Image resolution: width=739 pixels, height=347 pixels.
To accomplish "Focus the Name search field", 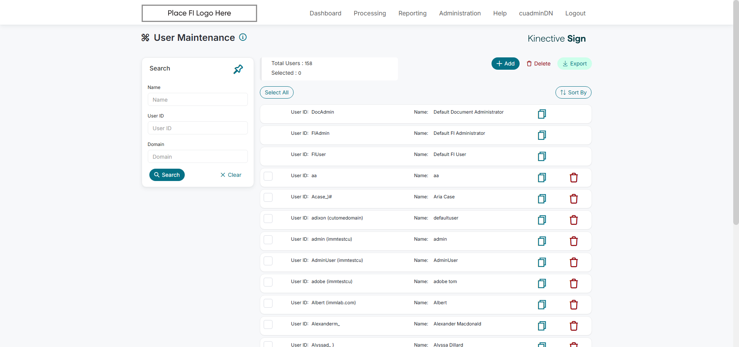I will [x=197, y=99].
